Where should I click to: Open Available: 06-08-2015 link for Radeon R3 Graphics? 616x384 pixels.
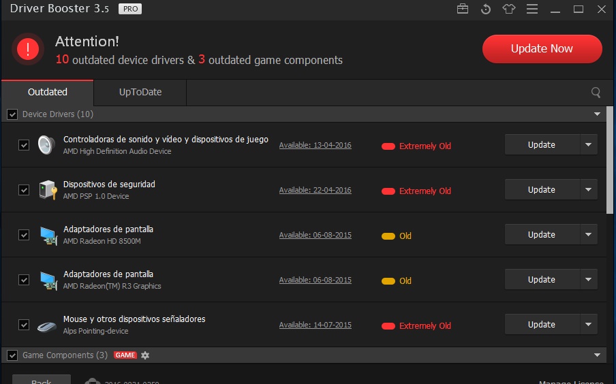tap(315, 280)
